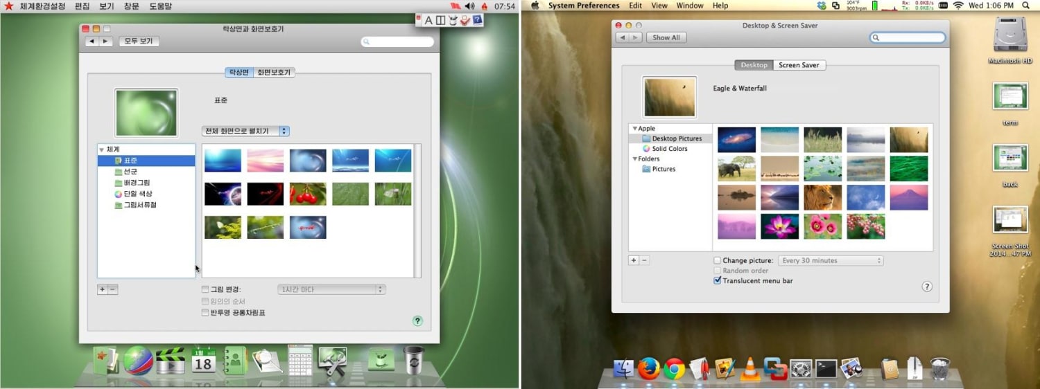Tick the 그림 변경 checkbox
1040x389 pixels.
coord(205,289)
